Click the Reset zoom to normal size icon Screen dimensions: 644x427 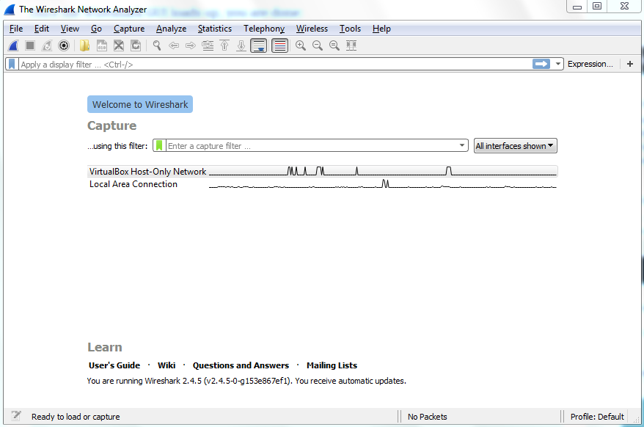pyautogui.click(x=334, y=45)
